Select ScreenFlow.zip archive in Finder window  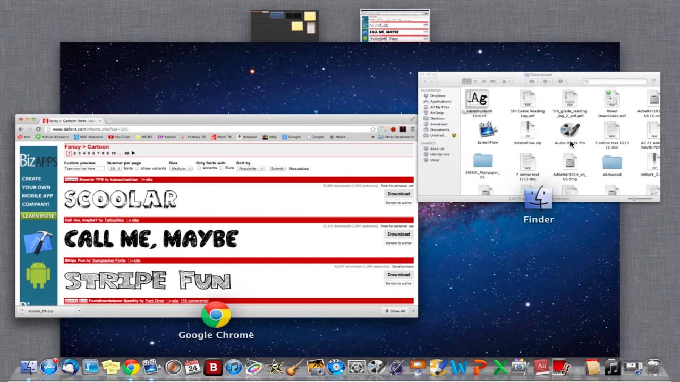(528, 133)
